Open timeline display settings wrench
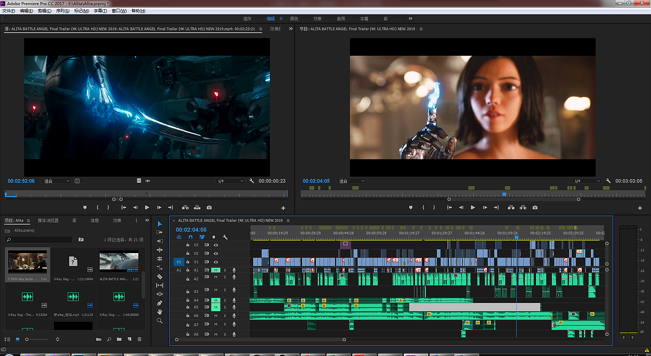The width and height of the screenshot is (651, 356). pyautogui.click(x=225, y=237)
